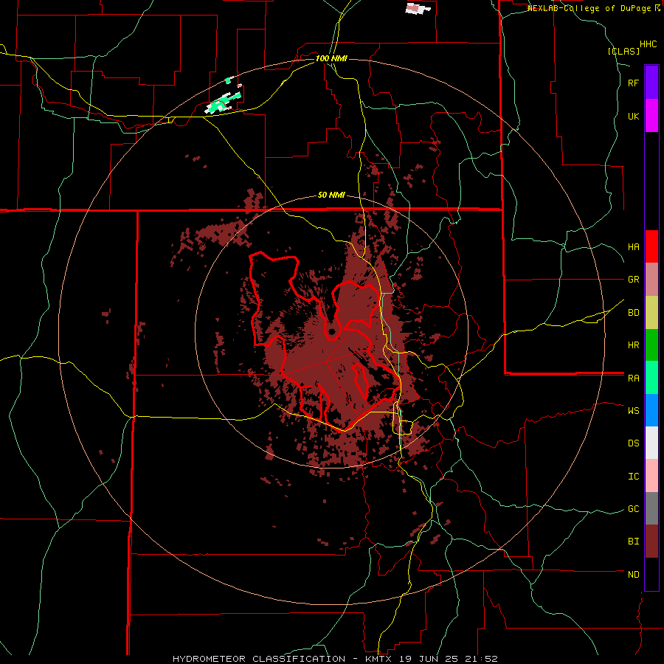The width and height of the screenshot is (664, 664).
Task: Click the ND black legend swatch
Action: [651, 574]
